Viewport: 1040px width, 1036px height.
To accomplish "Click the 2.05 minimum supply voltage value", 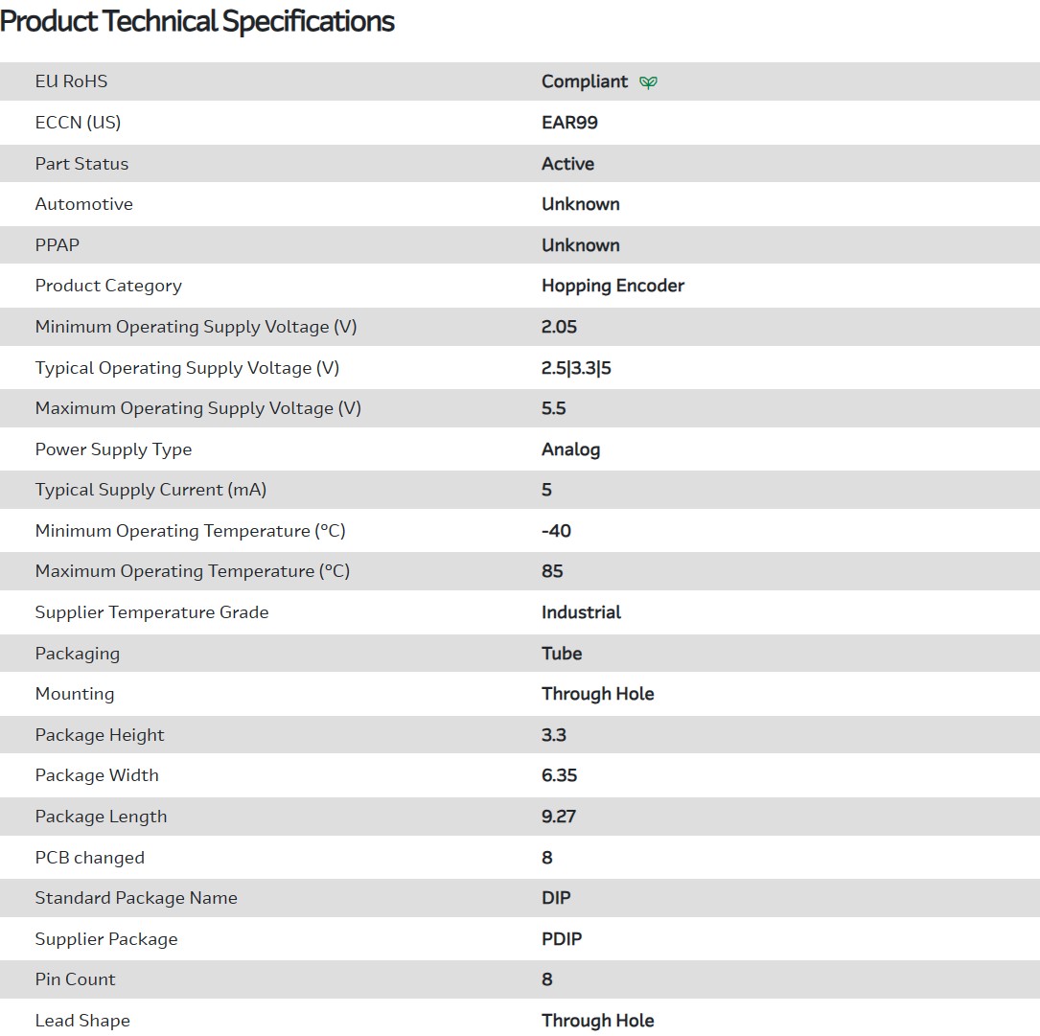I will pos(559,327).
